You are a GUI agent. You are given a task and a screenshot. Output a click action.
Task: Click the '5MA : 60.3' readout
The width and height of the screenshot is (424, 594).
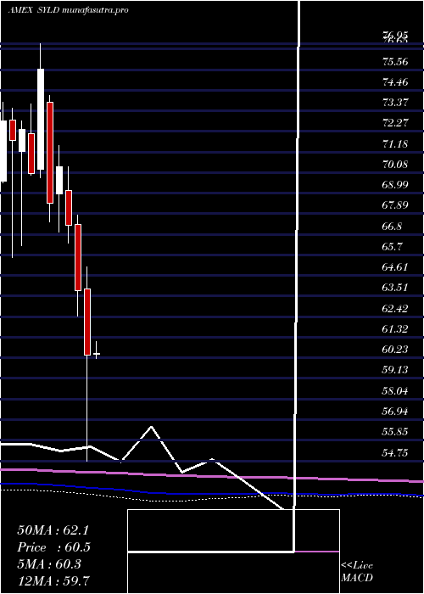tap(49, 563)
